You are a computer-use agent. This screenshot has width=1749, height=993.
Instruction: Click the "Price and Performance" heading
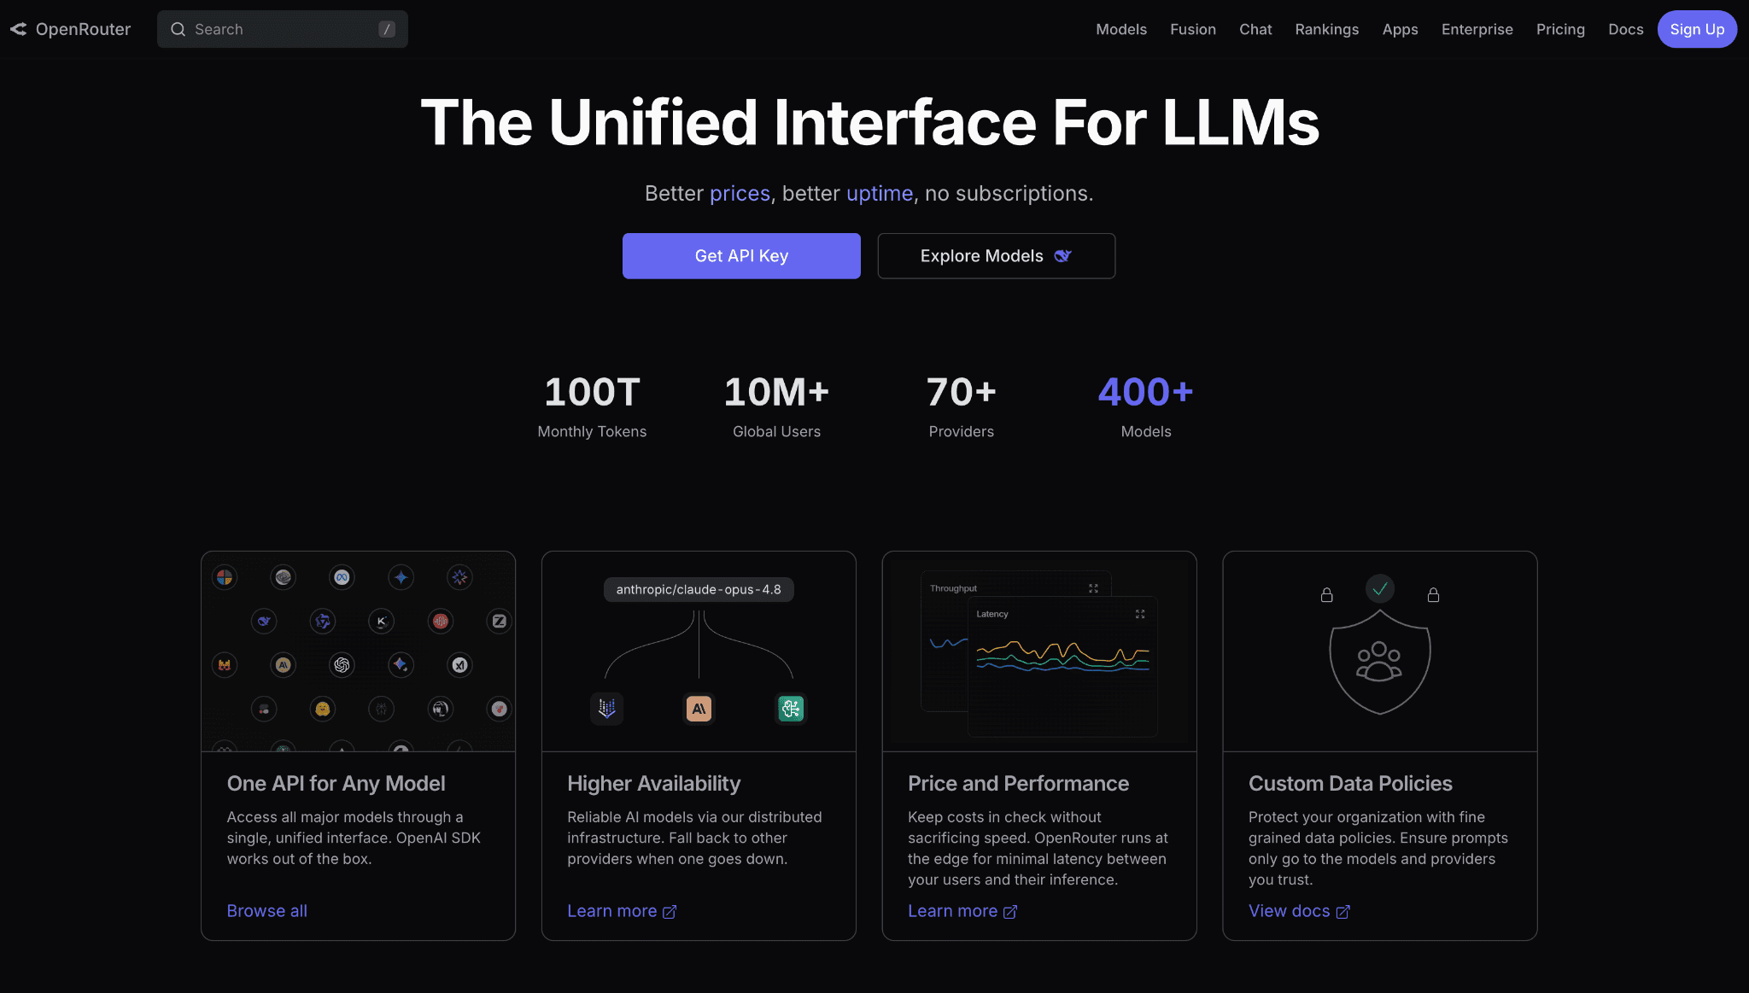click(1018, 784)
